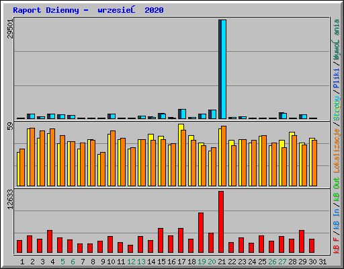Select the red bar for day 4

coord(50,241)
